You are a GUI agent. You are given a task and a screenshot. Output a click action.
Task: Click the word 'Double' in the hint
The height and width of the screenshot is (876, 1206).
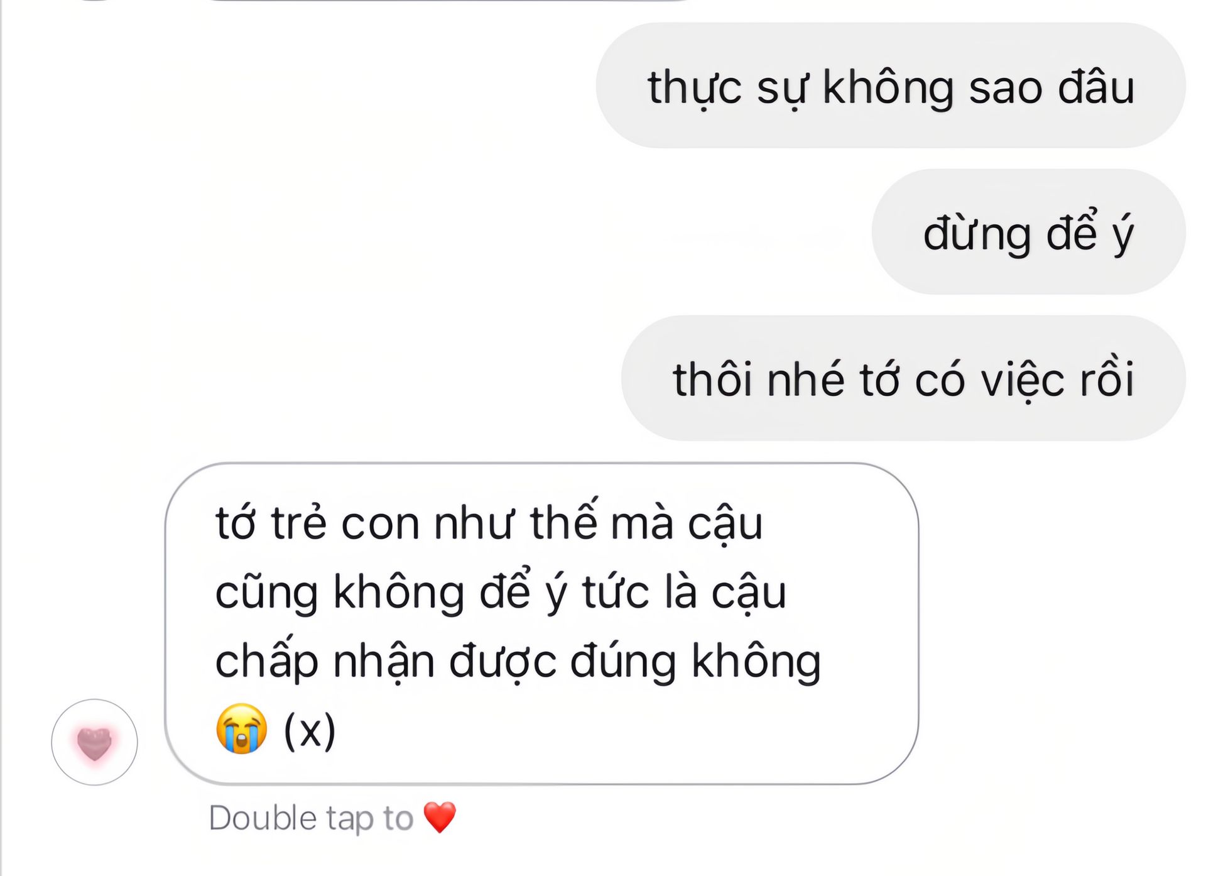coord(263,818)
